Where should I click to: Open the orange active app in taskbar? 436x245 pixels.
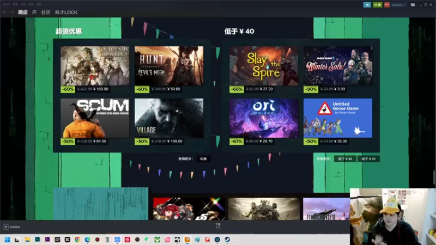point(187,240)
